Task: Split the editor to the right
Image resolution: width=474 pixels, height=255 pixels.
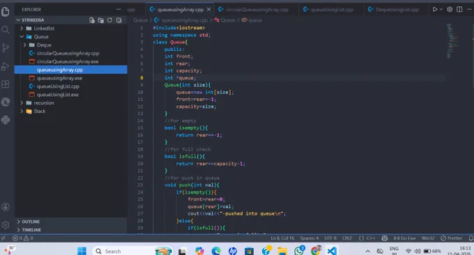Action: click(x=459, y=9)
